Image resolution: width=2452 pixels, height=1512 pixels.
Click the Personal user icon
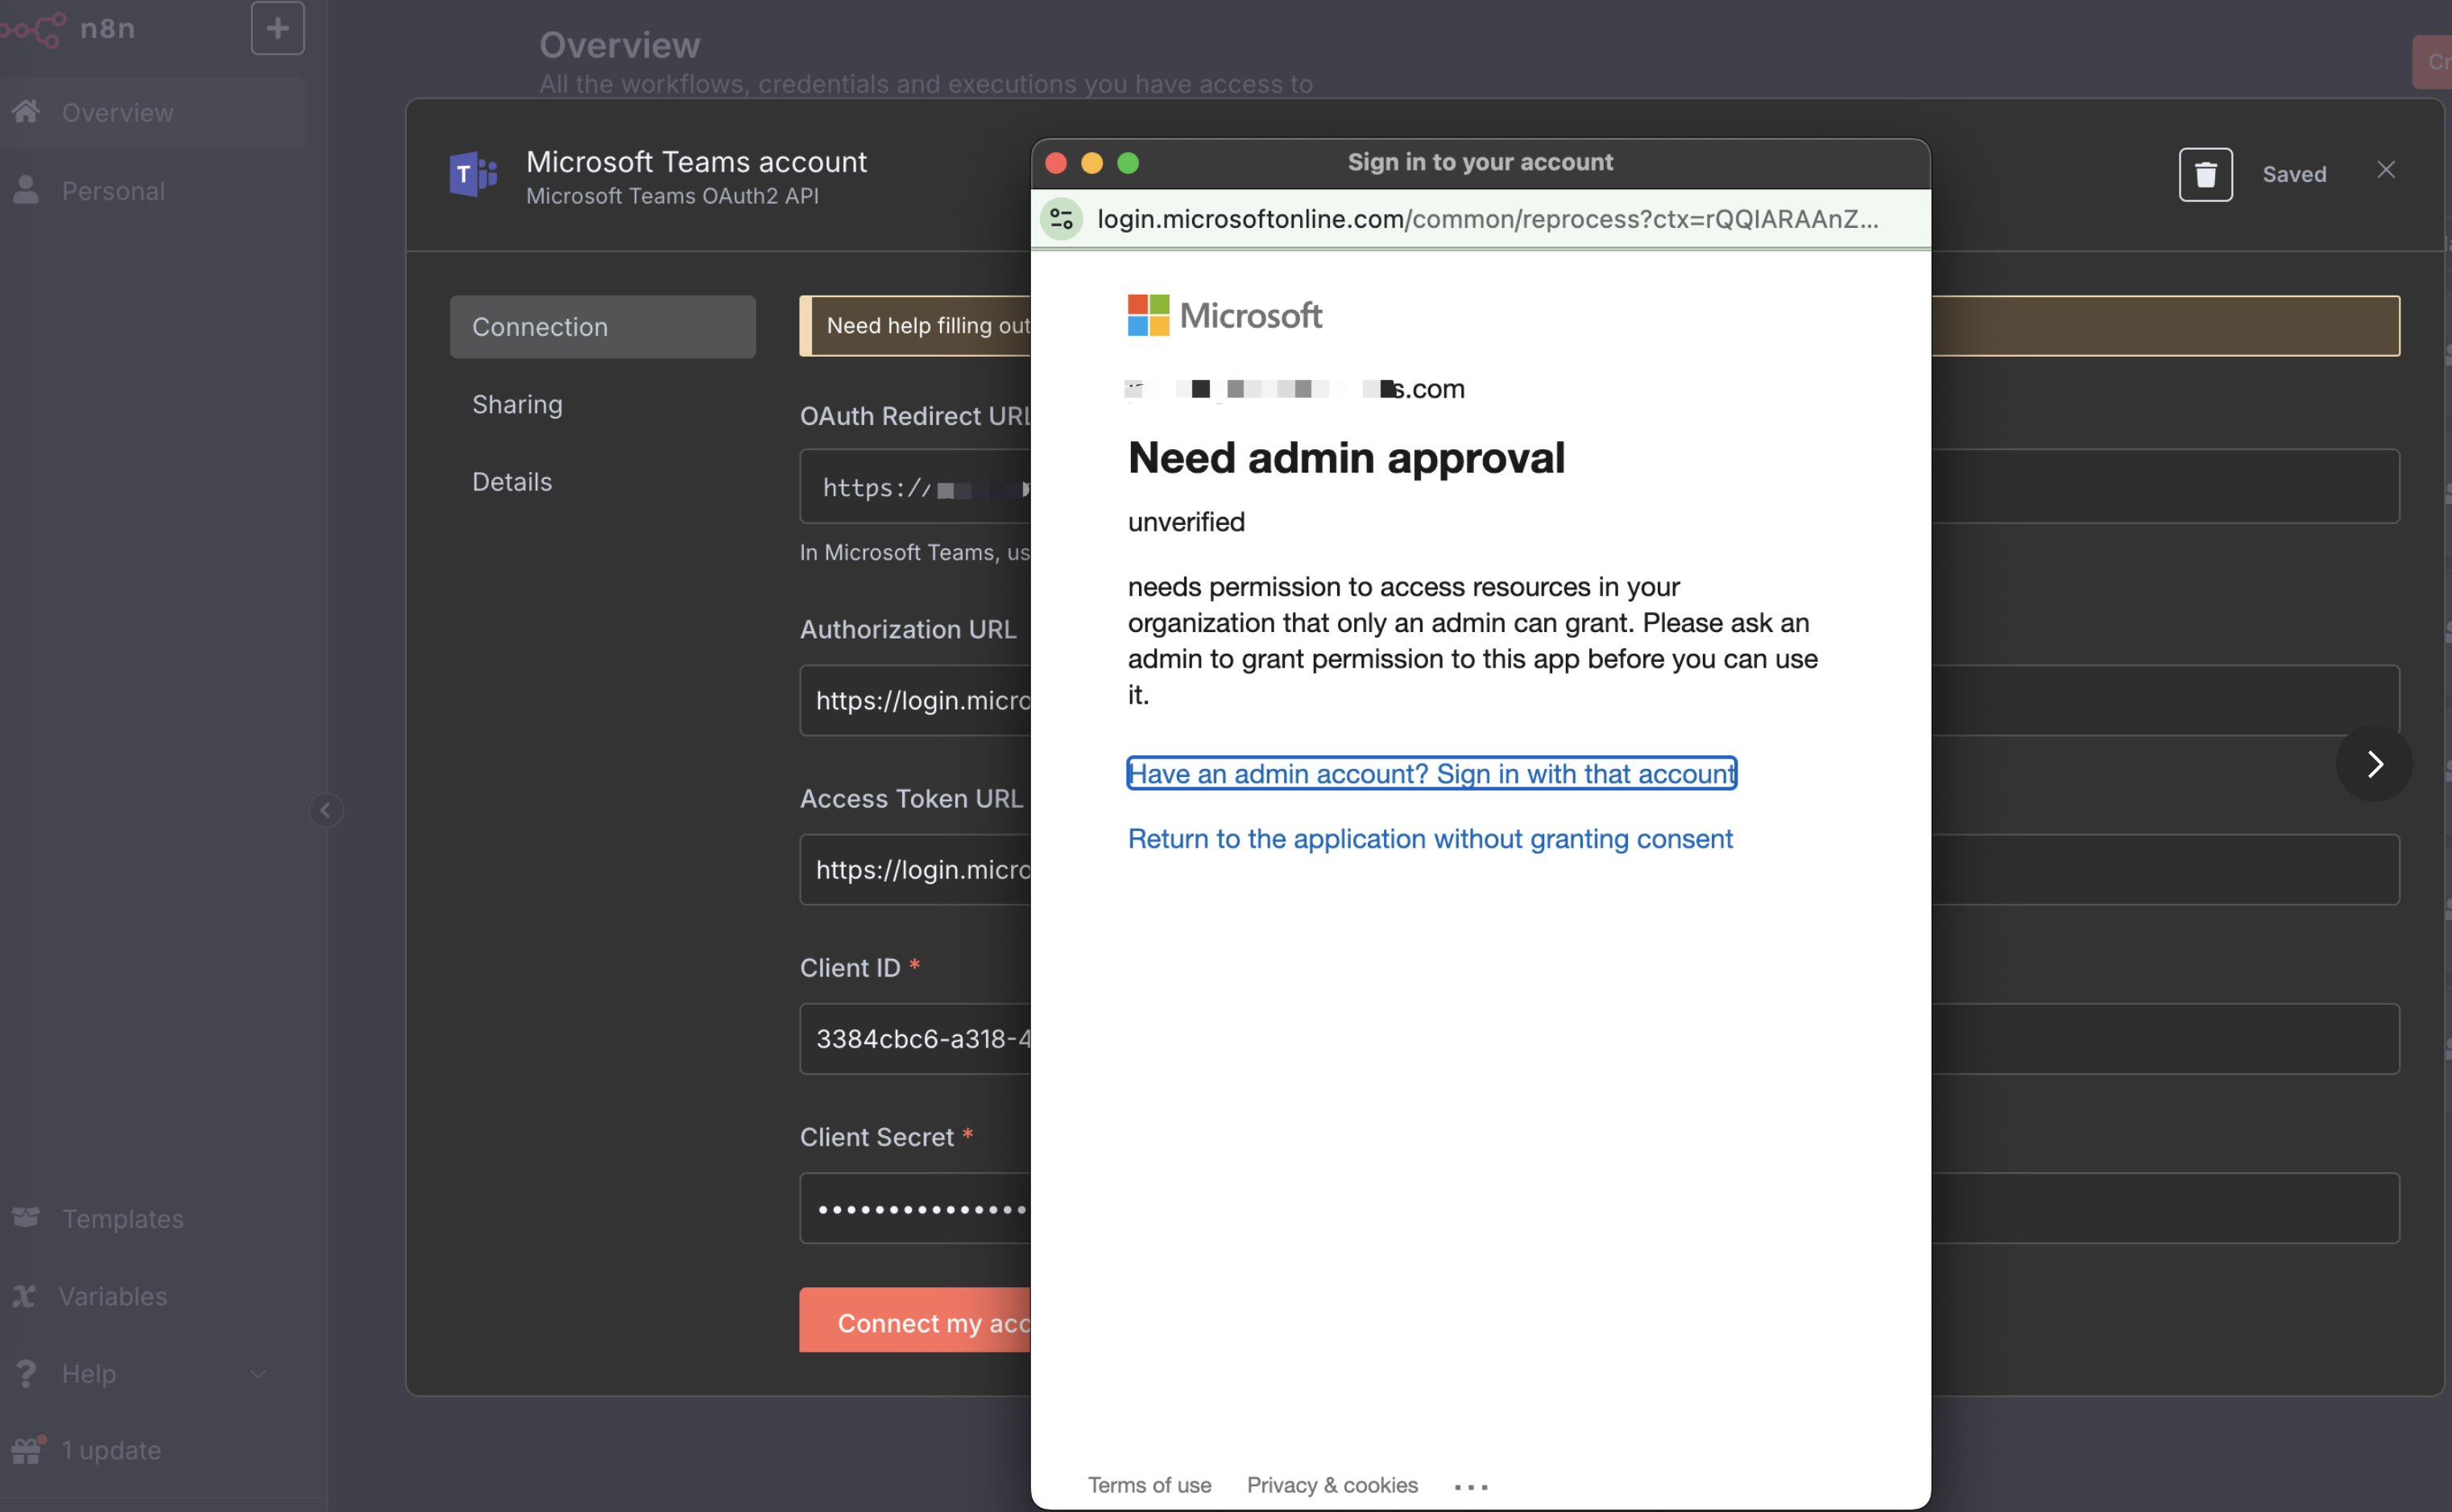pos(26,189)
